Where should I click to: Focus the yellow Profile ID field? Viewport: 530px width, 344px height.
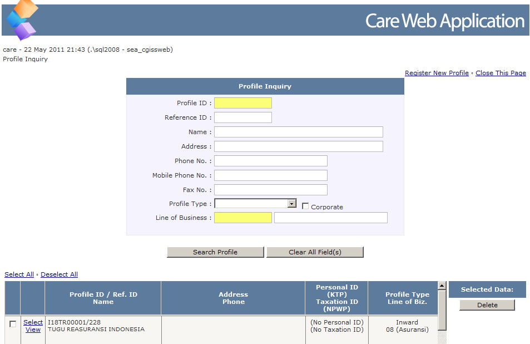[x=243, y=103]
